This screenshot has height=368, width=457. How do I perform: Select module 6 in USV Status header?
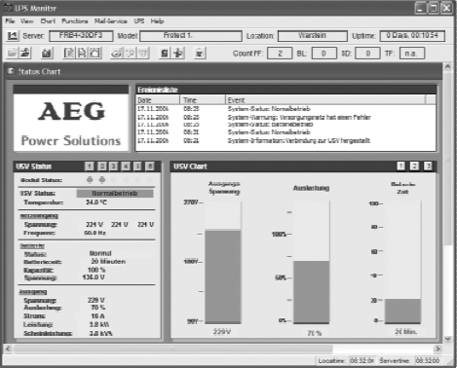pyautogui.click(x=150, y=166)
